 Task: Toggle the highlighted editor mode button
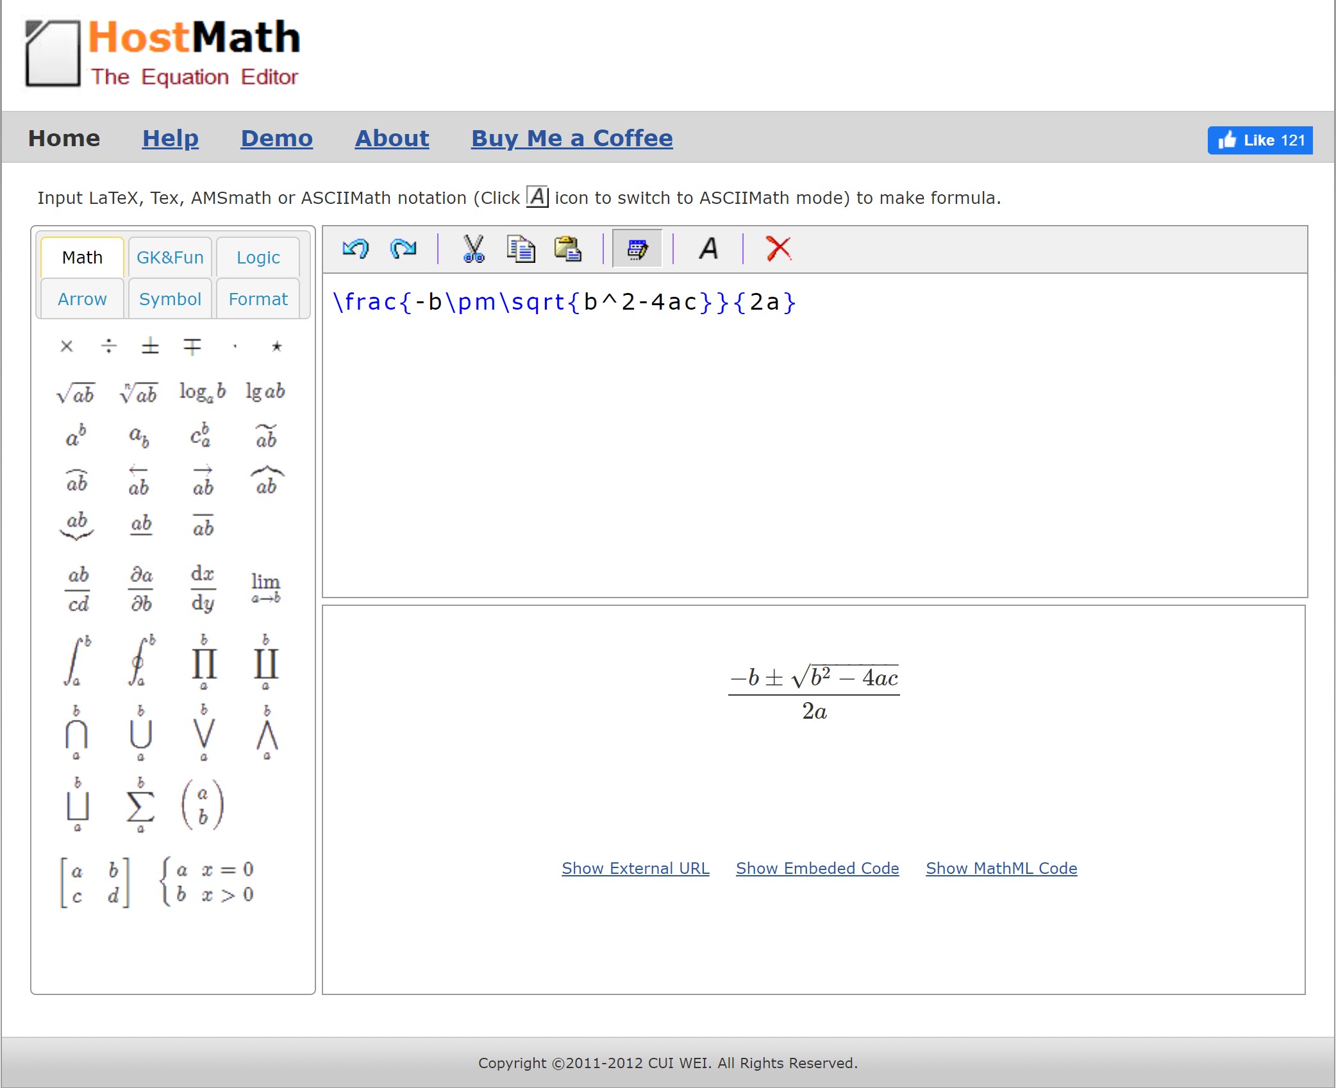(637, 249)
